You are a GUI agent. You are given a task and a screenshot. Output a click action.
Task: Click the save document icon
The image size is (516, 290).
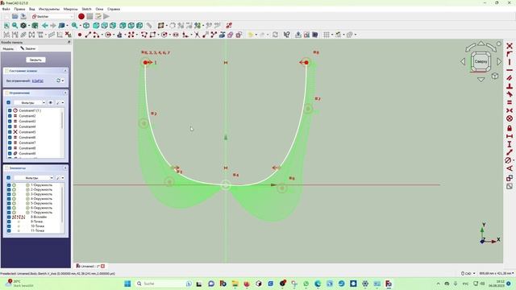[x=23, y=16]
